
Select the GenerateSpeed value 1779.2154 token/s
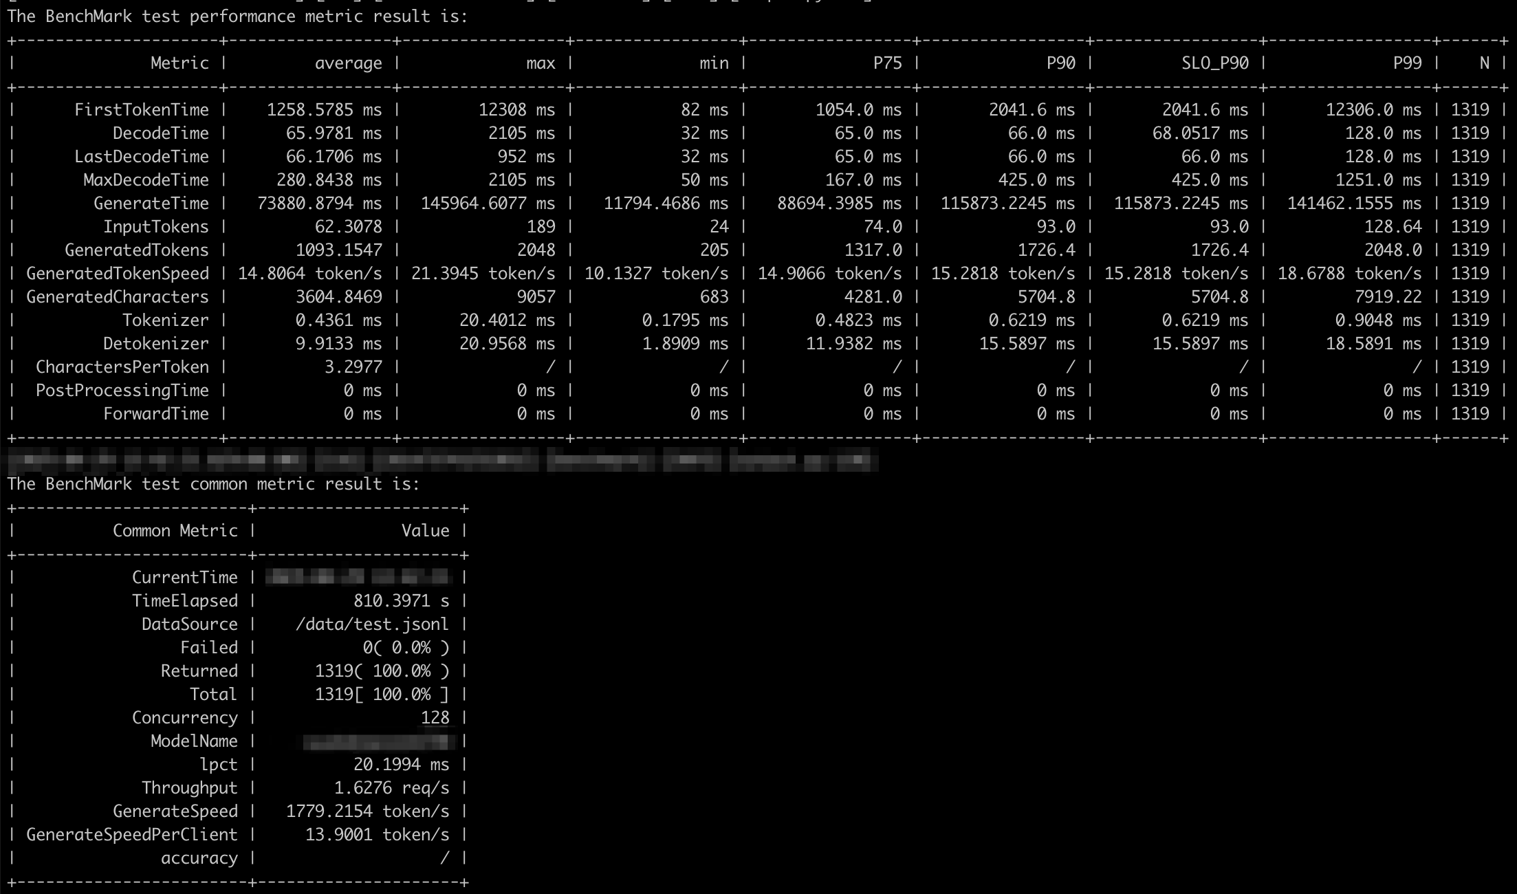[x=368, y=811]
